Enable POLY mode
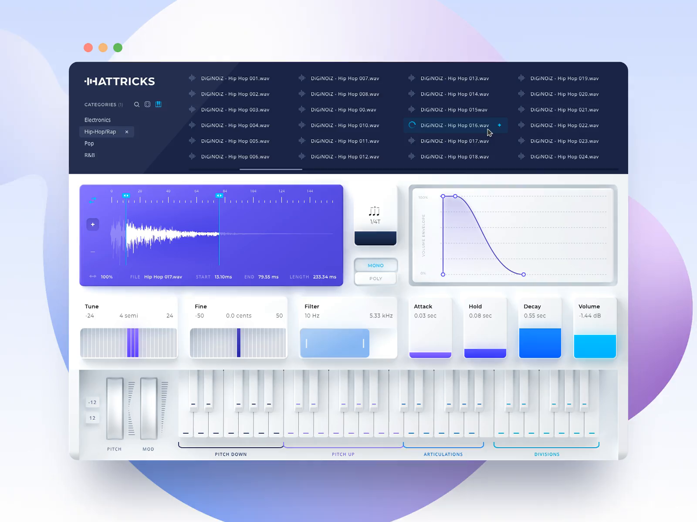Screen dimensions: 697x522 376,278
